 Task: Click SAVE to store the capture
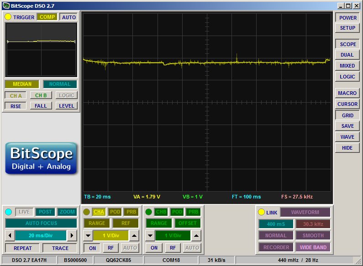click(347, 126)
